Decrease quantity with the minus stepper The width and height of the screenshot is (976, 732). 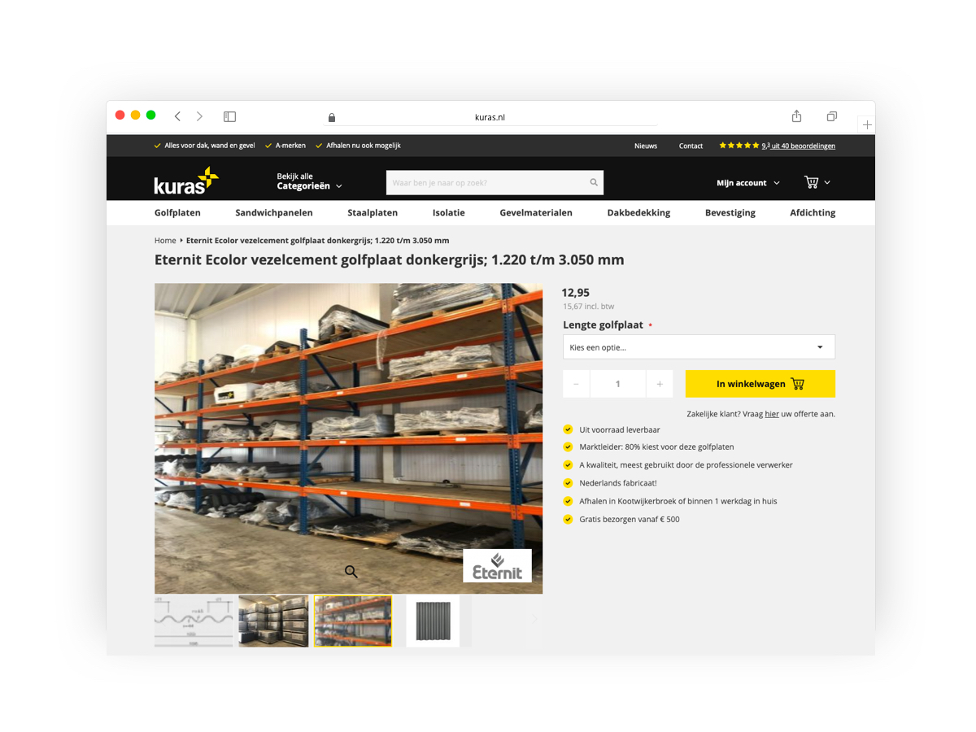click(x=576, y=384)
